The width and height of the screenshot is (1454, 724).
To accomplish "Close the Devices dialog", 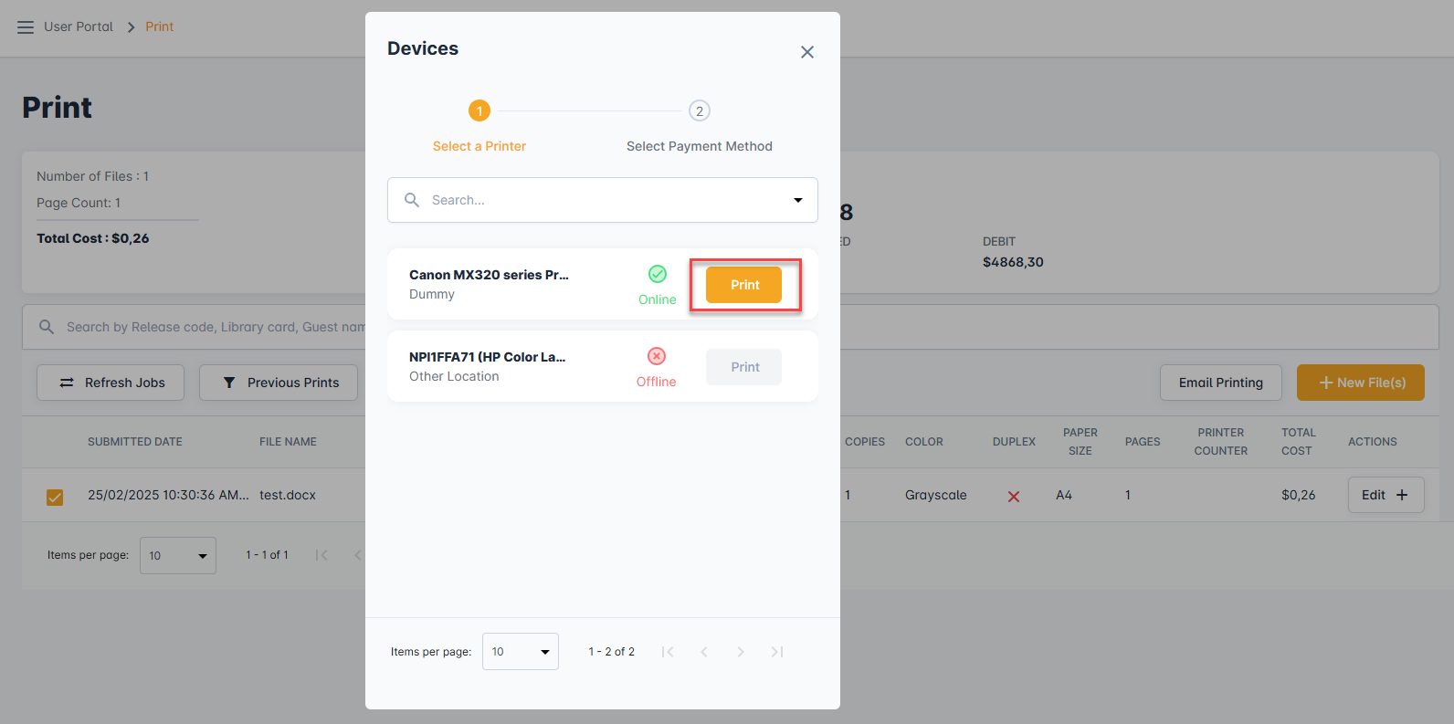I will tap(806, 52).
